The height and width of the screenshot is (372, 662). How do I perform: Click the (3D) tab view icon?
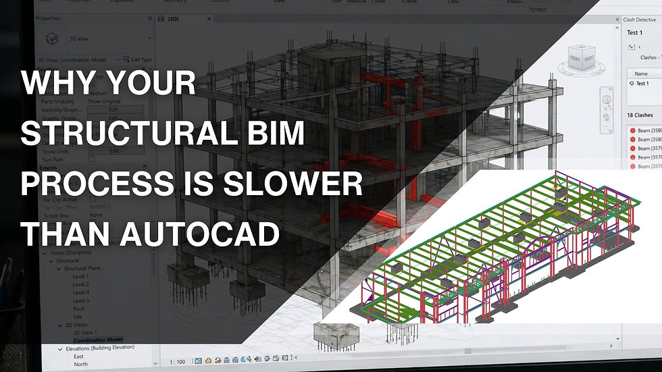click(161, 18)
